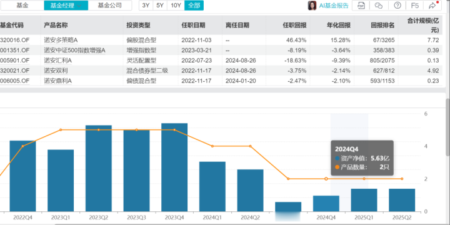This screenshot has width=450, height=225.
Task: Click the AI assistant avatar icon
Action: coord(312,6)
